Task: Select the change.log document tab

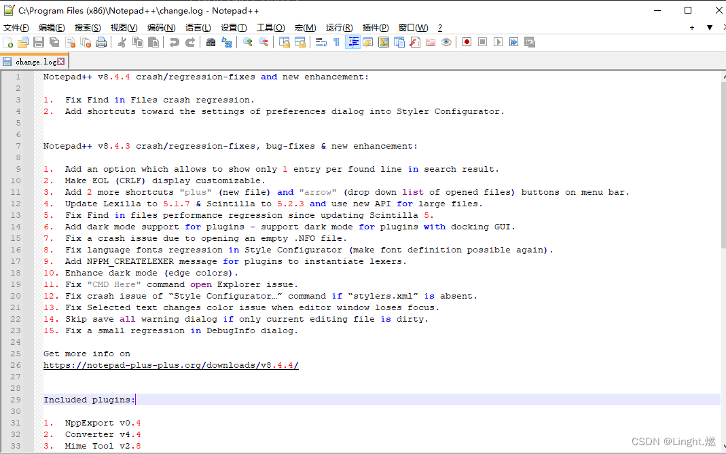Action: [34, 62]
